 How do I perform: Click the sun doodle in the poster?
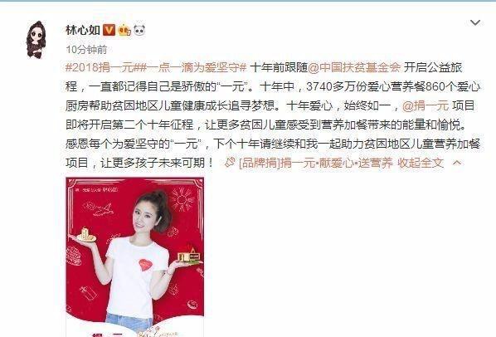click(181, 200)
